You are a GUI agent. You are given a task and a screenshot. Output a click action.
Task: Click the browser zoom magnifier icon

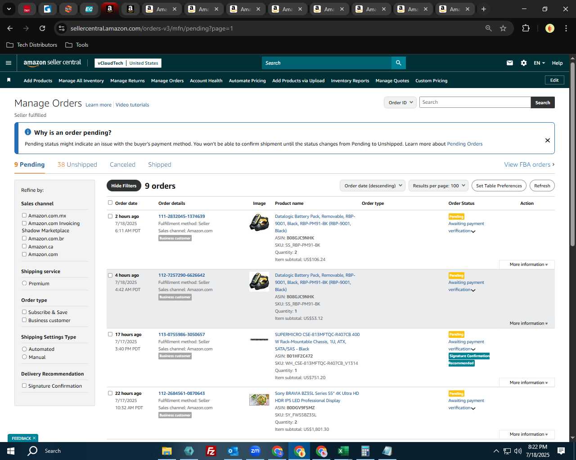tap(488, 28)
